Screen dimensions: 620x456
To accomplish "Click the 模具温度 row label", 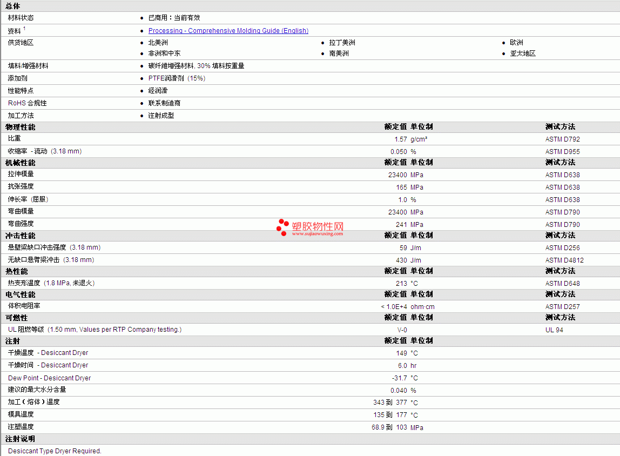I will coord(21,414).
